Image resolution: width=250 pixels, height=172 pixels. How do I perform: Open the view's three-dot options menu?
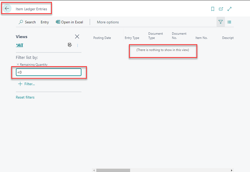pyautogui.click(x=77, y=46)
